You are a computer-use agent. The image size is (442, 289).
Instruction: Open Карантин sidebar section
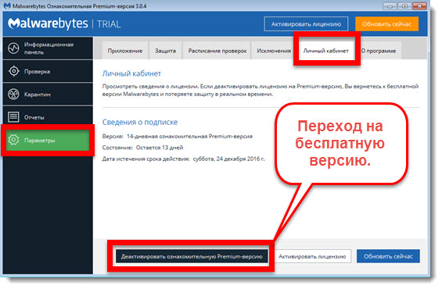[x=48, y=95]
